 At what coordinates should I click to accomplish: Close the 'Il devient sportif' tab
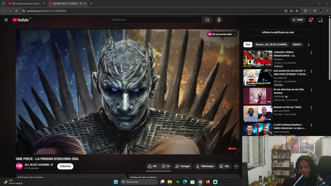[x=44, y=4]
